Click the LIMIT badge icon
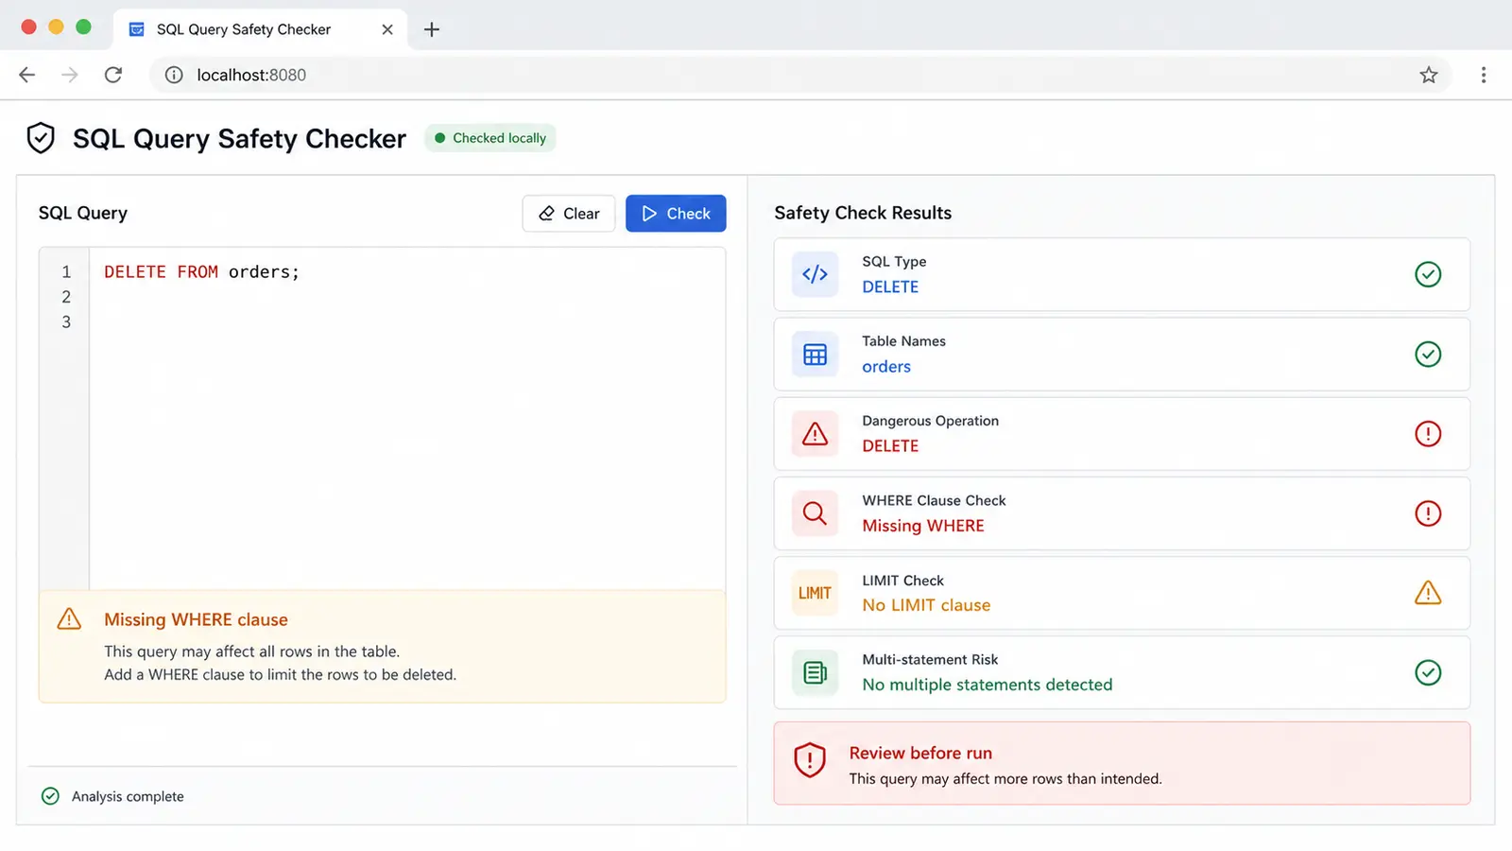Image resolution: width=1512 pixels, height=851 pixels. (x=815, y=593)
